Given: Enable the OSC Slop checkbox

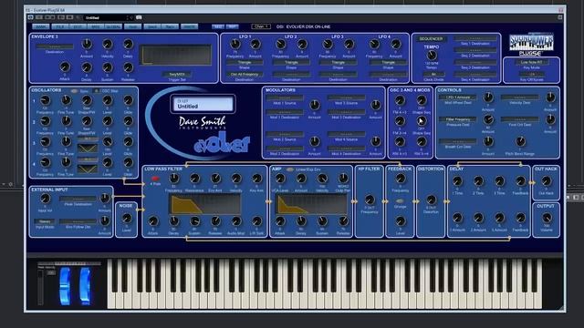Looking at the screenshot, I should (x=97, y=91).
